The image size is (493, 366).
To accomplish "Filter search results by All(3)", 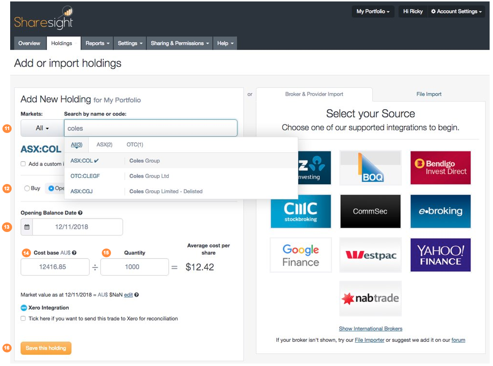I will click(x=77, y=145).
